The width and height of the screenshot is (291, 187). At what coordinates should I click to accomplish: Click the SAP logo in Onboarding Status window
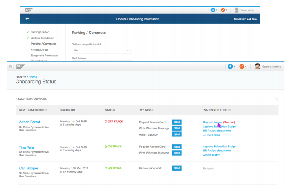point(20,67)
